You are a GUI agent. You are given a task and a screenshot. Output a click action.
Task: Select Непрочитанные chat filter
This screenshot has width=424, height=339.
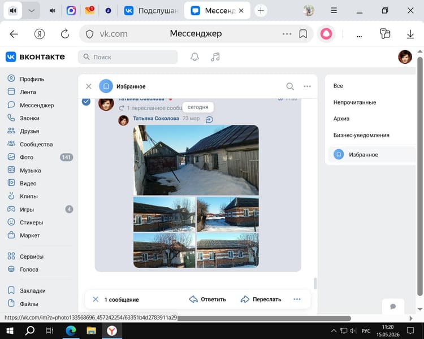(x=354, y=102)
